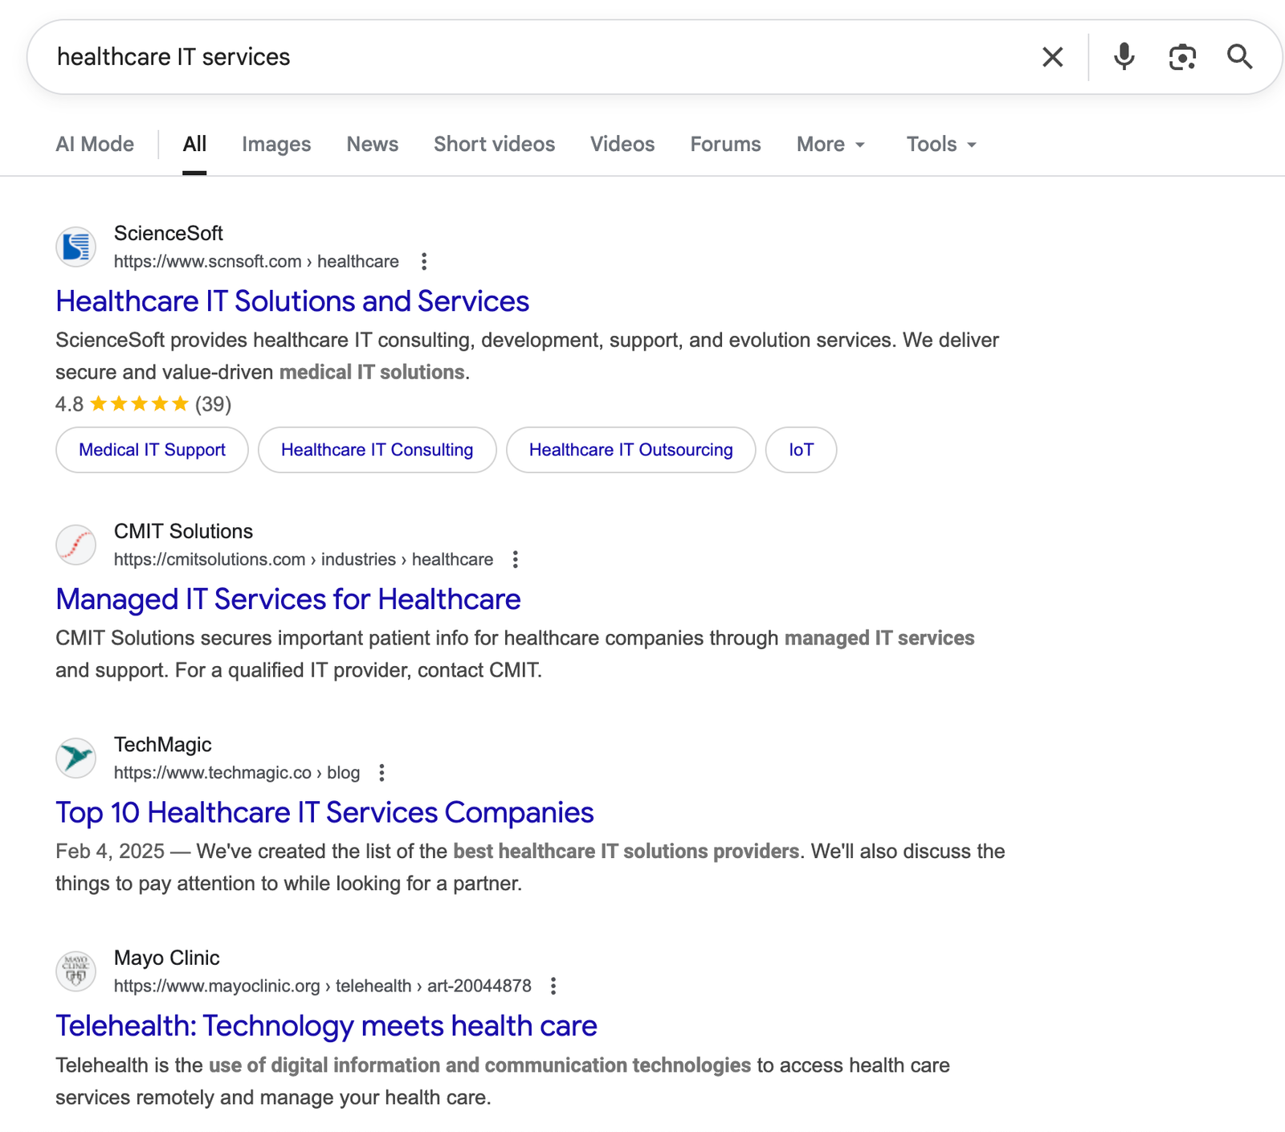This screenshot has height=1132, width=1285.
Task: Open the three-dot menu for the CMIT Solutions result
Action: tap(516, 559)
